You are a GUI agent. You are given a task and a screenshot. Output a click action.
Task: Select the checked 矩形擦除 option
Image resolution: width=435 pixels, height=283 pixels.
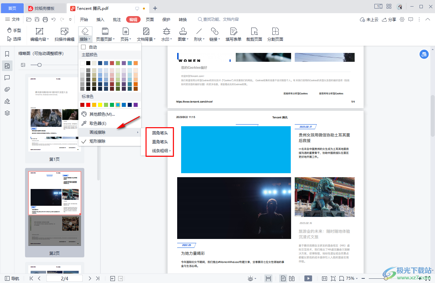97,141
